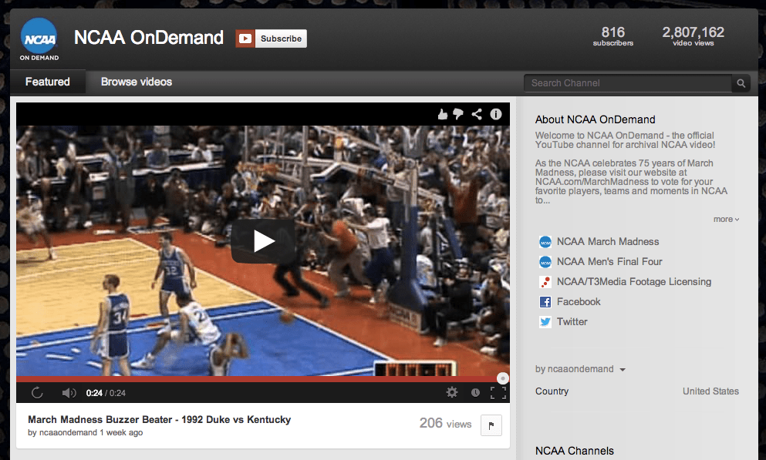The height and width of the screenshot is (460, 766).
Task: Subscribe to the NCAA OnDemand channel
Action: coord(281,39)
